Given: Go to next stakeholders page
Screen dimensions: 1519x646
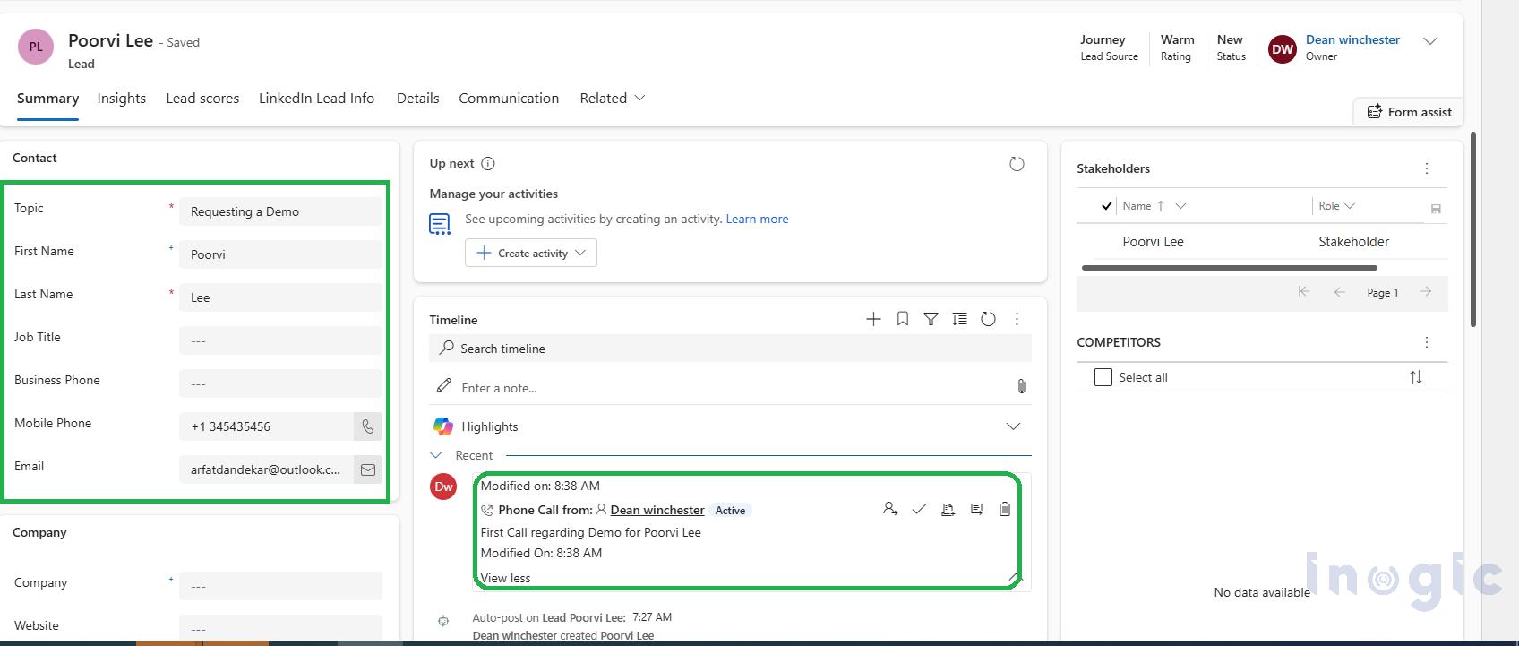Looking at the screenshot, I should 1426,292.
